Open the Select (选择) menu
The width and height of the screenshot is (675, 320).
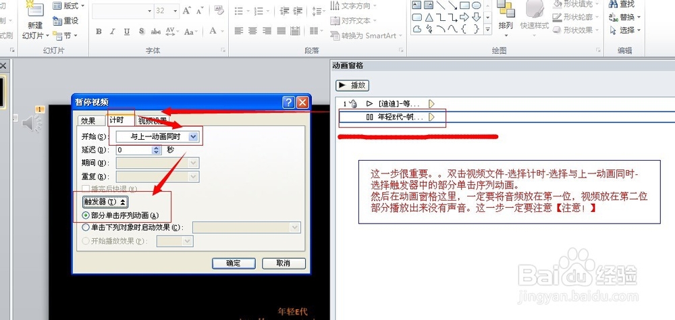[x=624, y=30]
